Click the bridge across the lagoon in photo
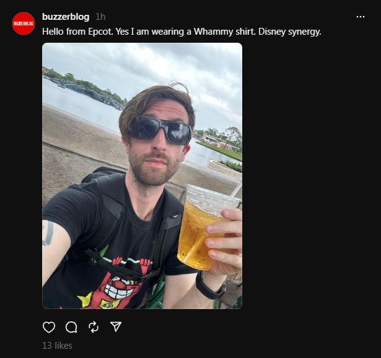Image resolution: width=381 pixels, height=358 pixels. pyautogui.click(x=87, y=92)
